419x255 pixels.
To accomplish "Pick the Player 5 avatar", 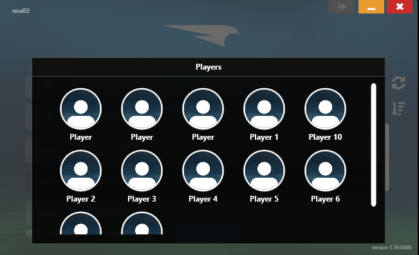I will [264, 171].
